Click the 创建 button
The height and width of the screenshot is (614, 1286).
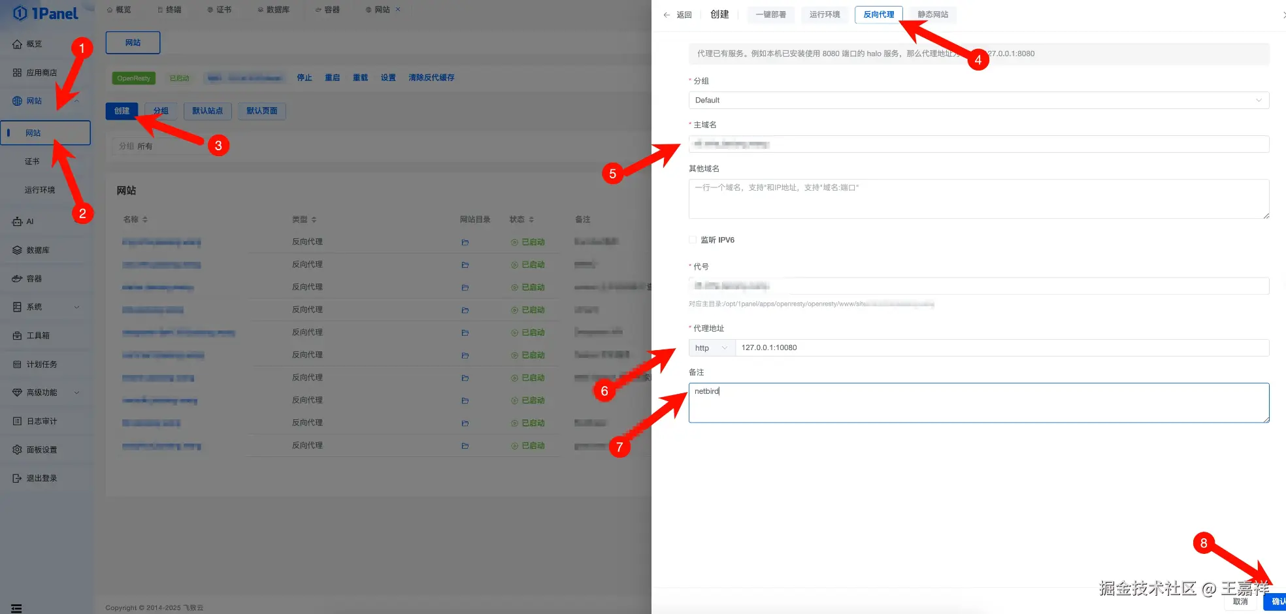click(x=122, y=111)
